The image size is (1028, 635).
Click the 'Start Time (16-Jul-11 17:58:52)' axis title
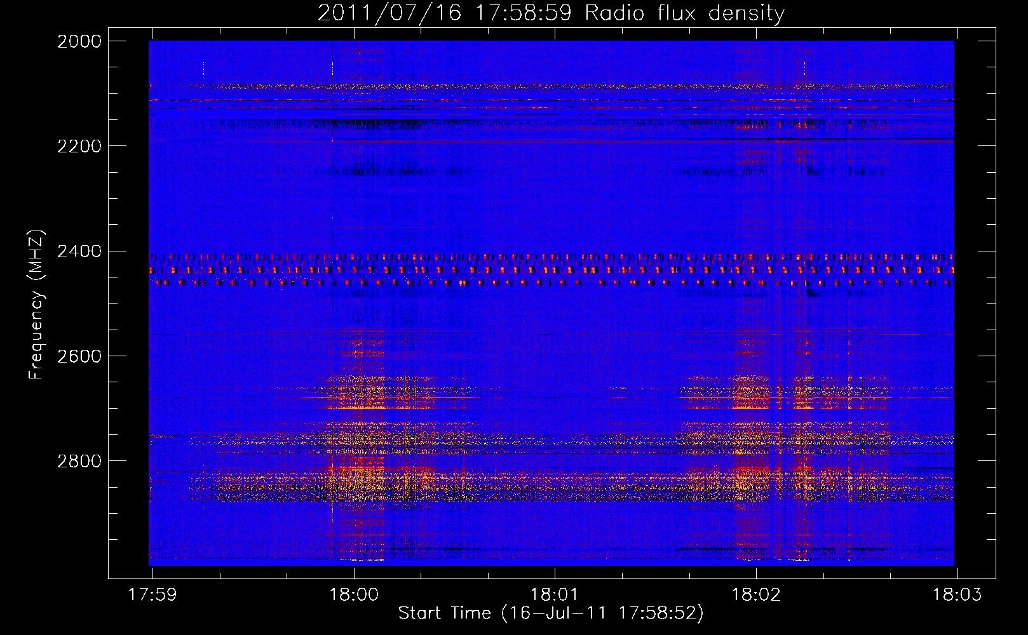click(551, 613)
